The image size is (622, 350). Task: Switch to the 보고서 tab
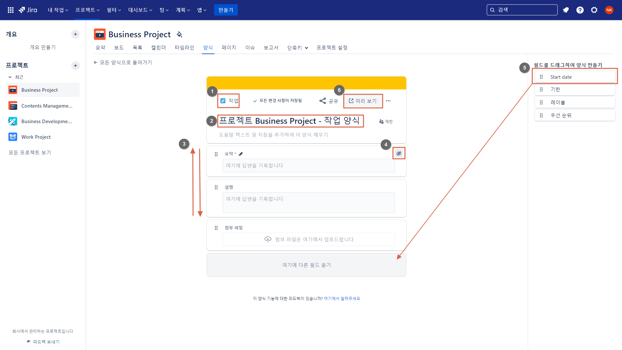(271, 48)
